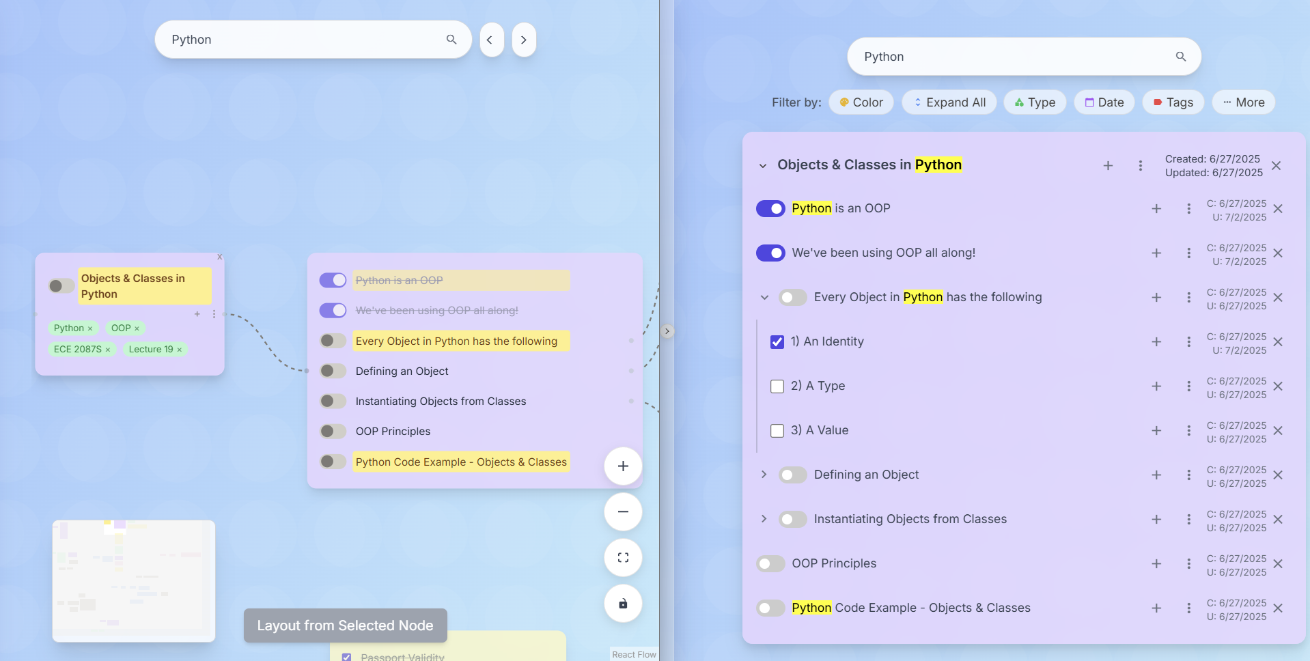Open the Type filter

(x=1035, y=102)
